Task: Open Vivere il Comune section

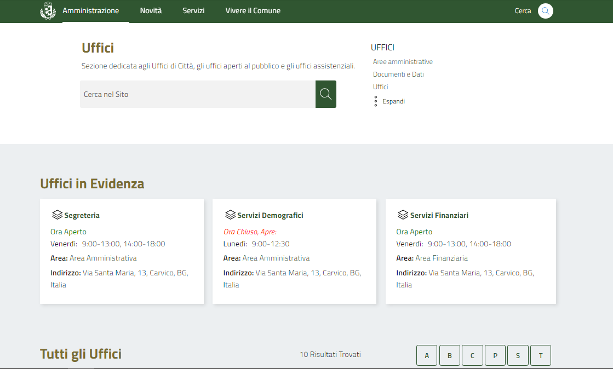Action: [x=253, y=11]
